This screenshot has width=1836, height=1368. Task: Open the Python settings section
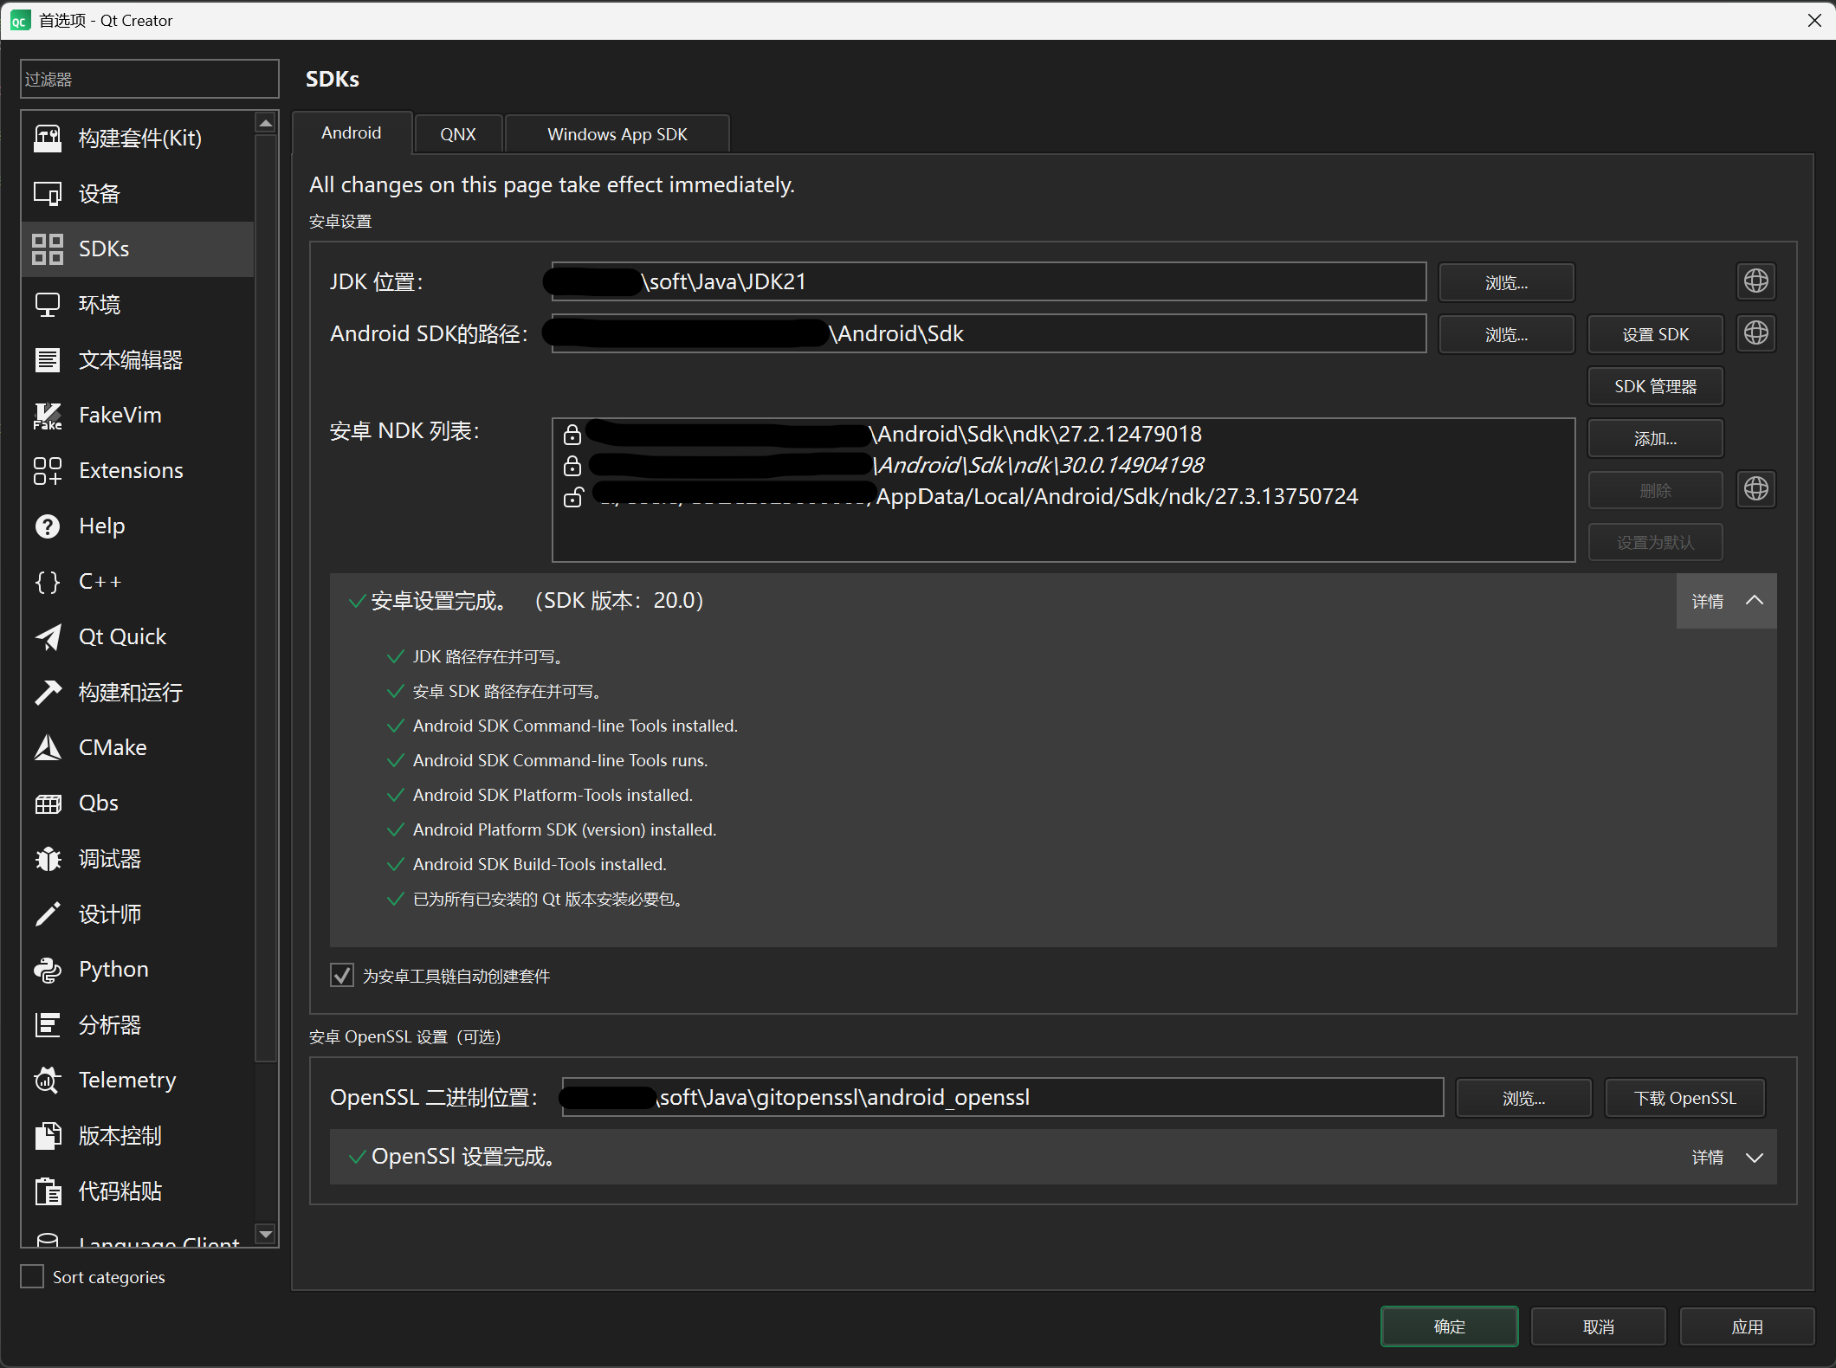click(113, 970)
